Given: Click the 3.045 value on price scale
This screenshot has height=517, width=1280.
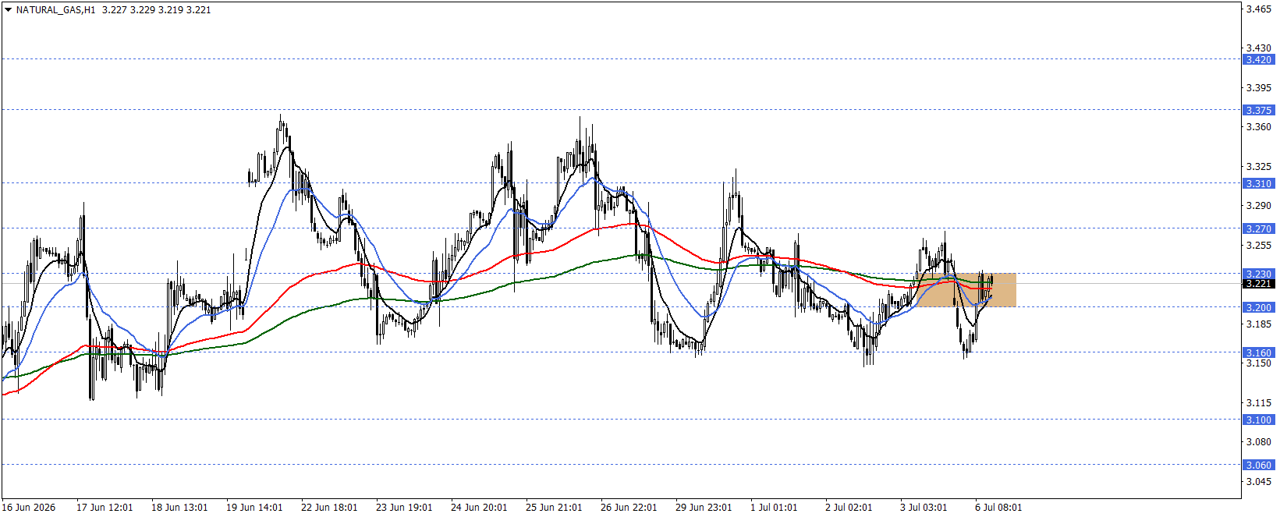Looking at the screenshot, I should [x=1258, y=481].
